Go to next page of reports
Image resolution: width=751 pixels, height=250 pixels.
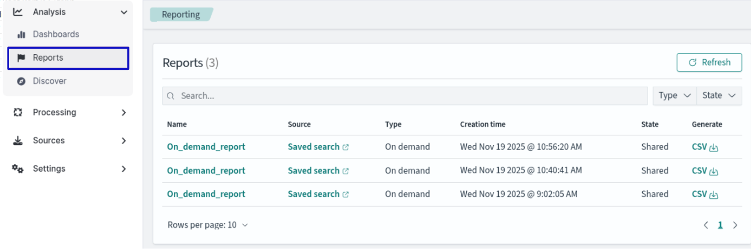(735, 225)
